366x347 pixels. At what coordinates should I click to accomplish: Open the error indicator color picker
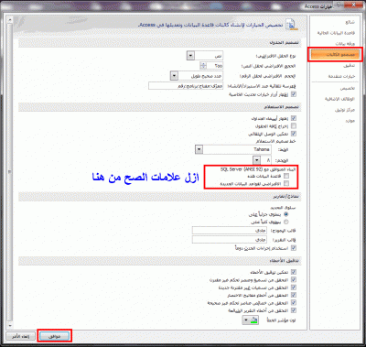click(251, 320)
